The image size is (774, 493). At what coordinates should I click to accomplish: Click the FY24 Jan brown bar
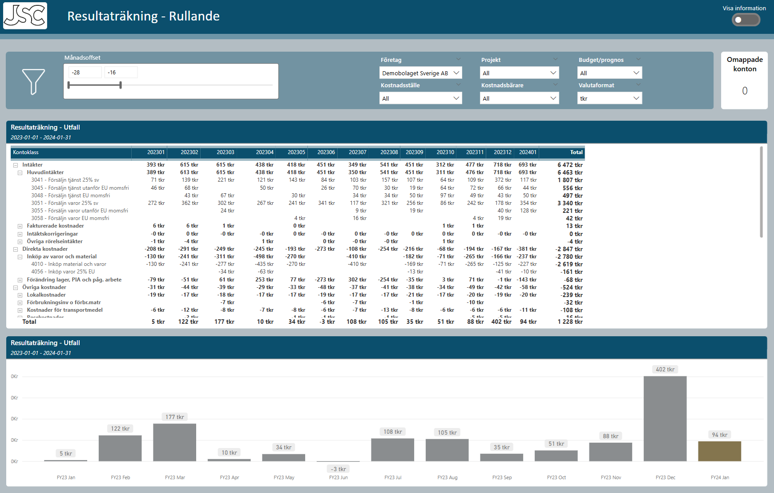719,451
